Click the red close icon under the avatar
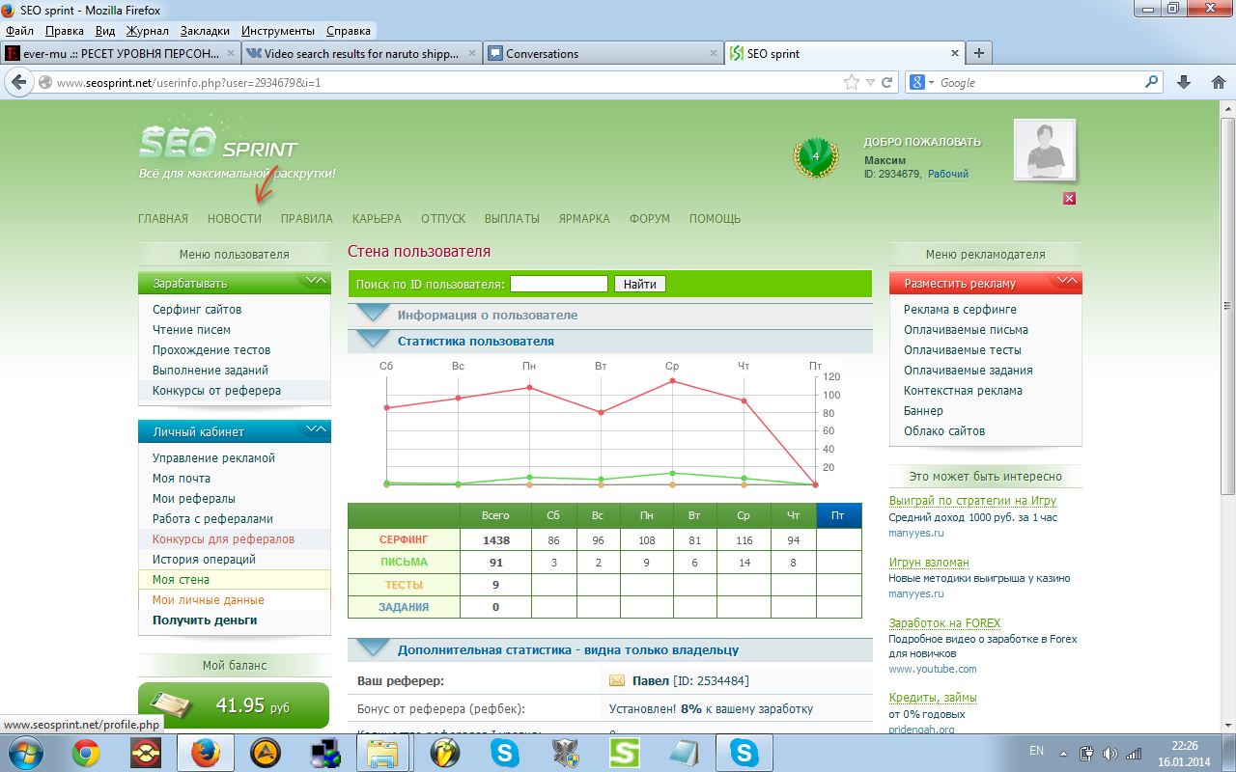 [x=1069, y=198]
